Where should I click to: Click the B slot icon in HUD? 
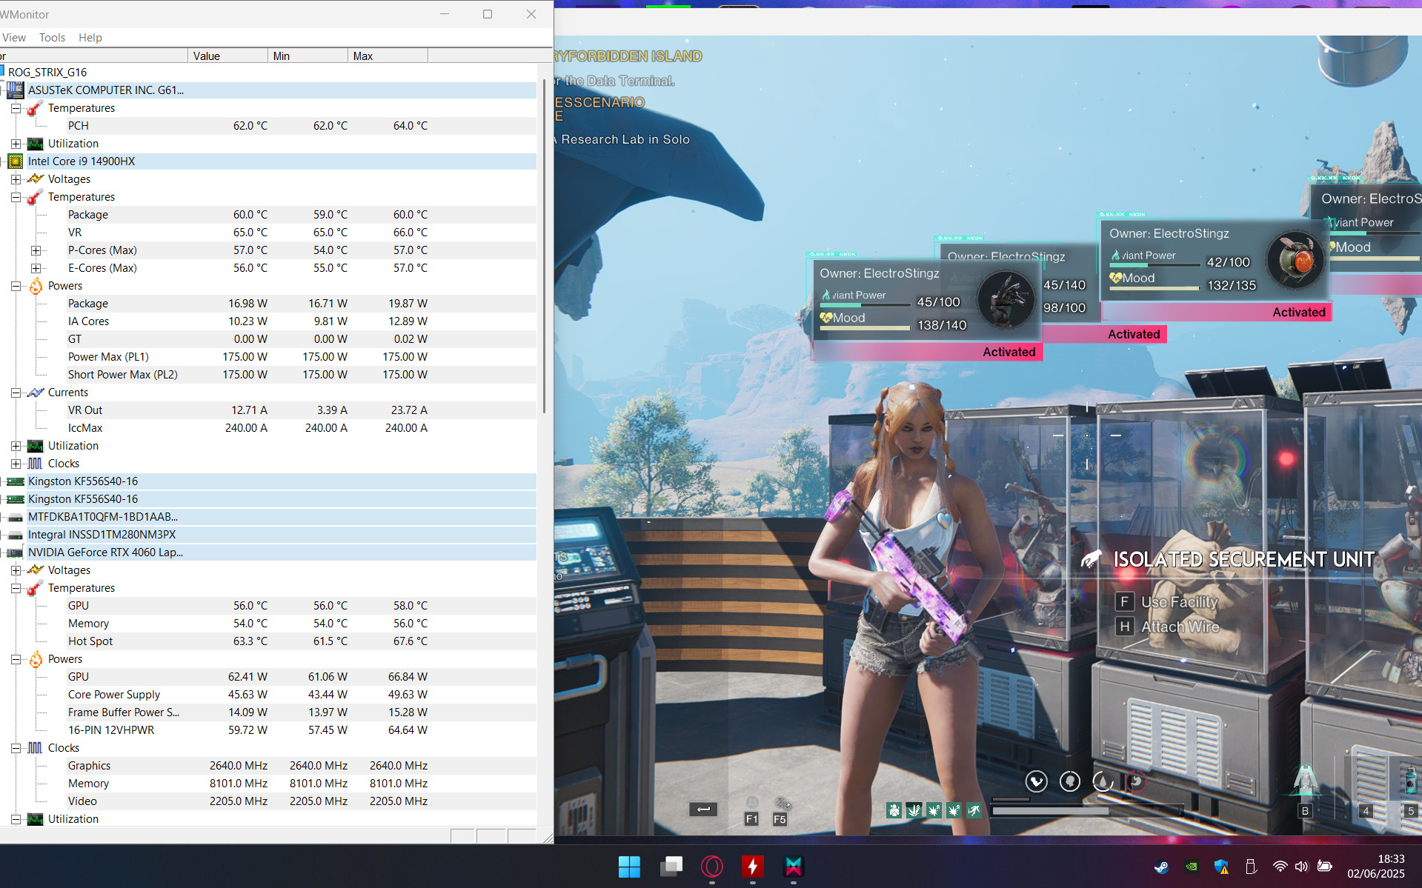1305,810
